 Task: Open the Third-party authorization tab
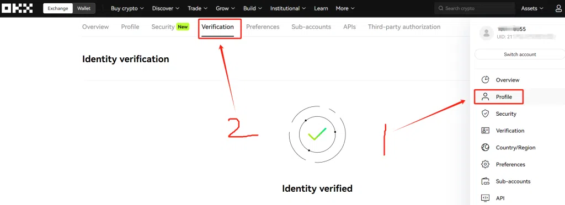[404, 27]
